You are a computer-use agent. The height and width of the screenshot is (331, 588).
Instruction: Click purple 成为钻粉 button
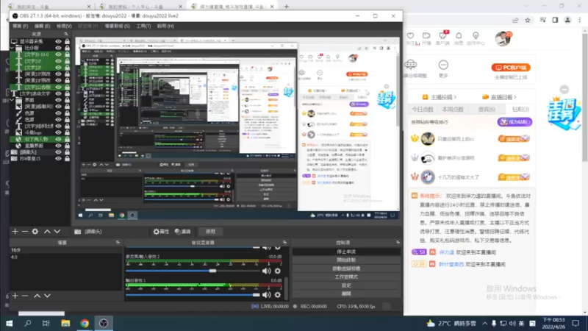tap(514, 122)
